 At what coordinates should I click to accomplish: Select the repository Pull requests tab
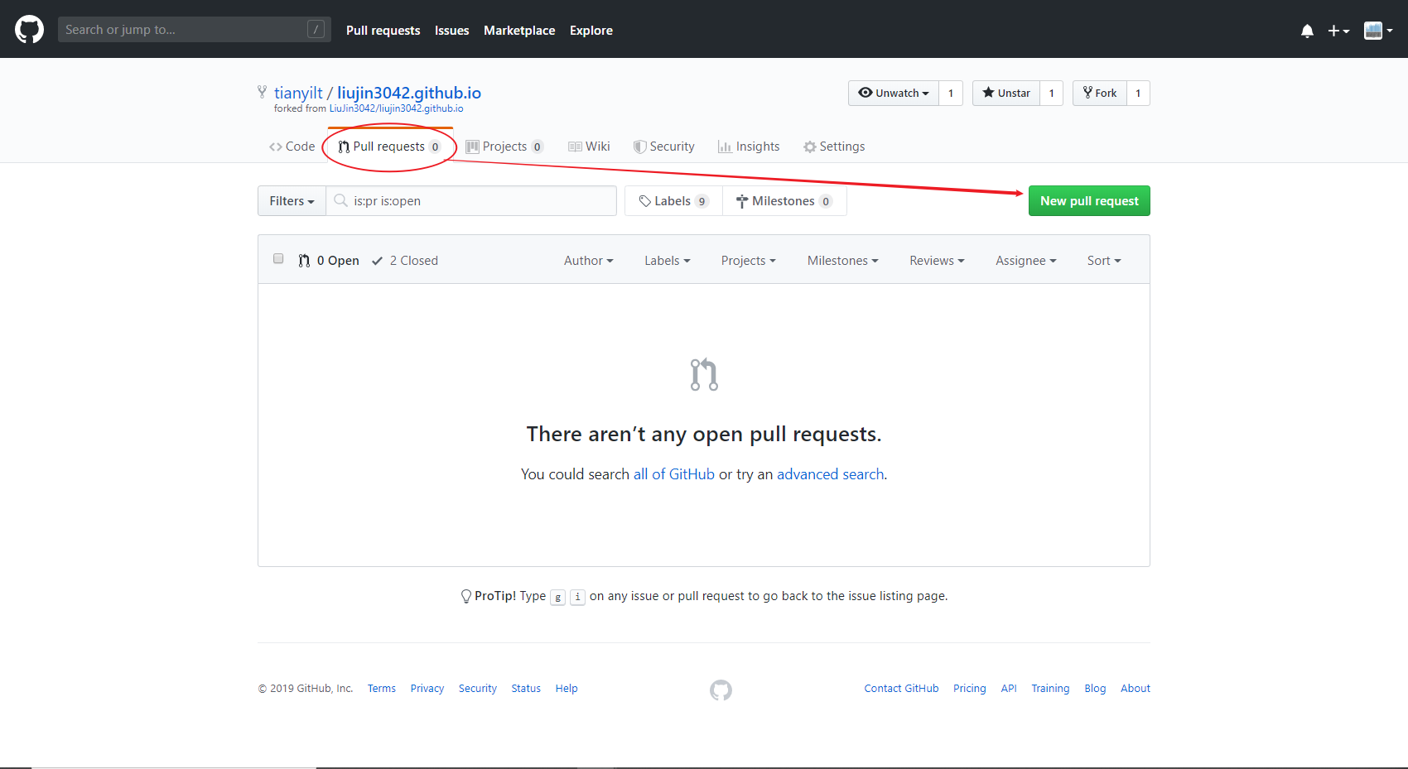point(389,147)
